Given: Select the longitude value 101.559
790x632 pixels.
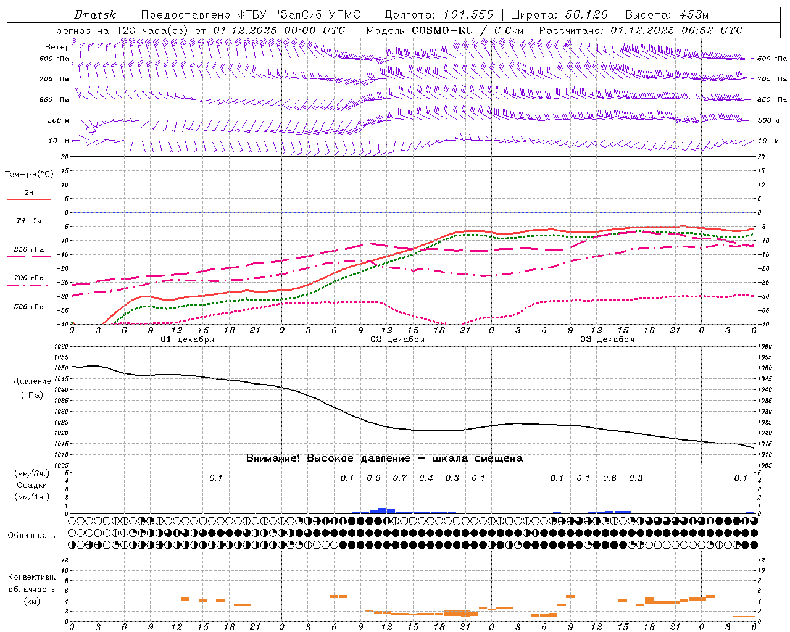Looking at the screenshot, I should [468, 15].
